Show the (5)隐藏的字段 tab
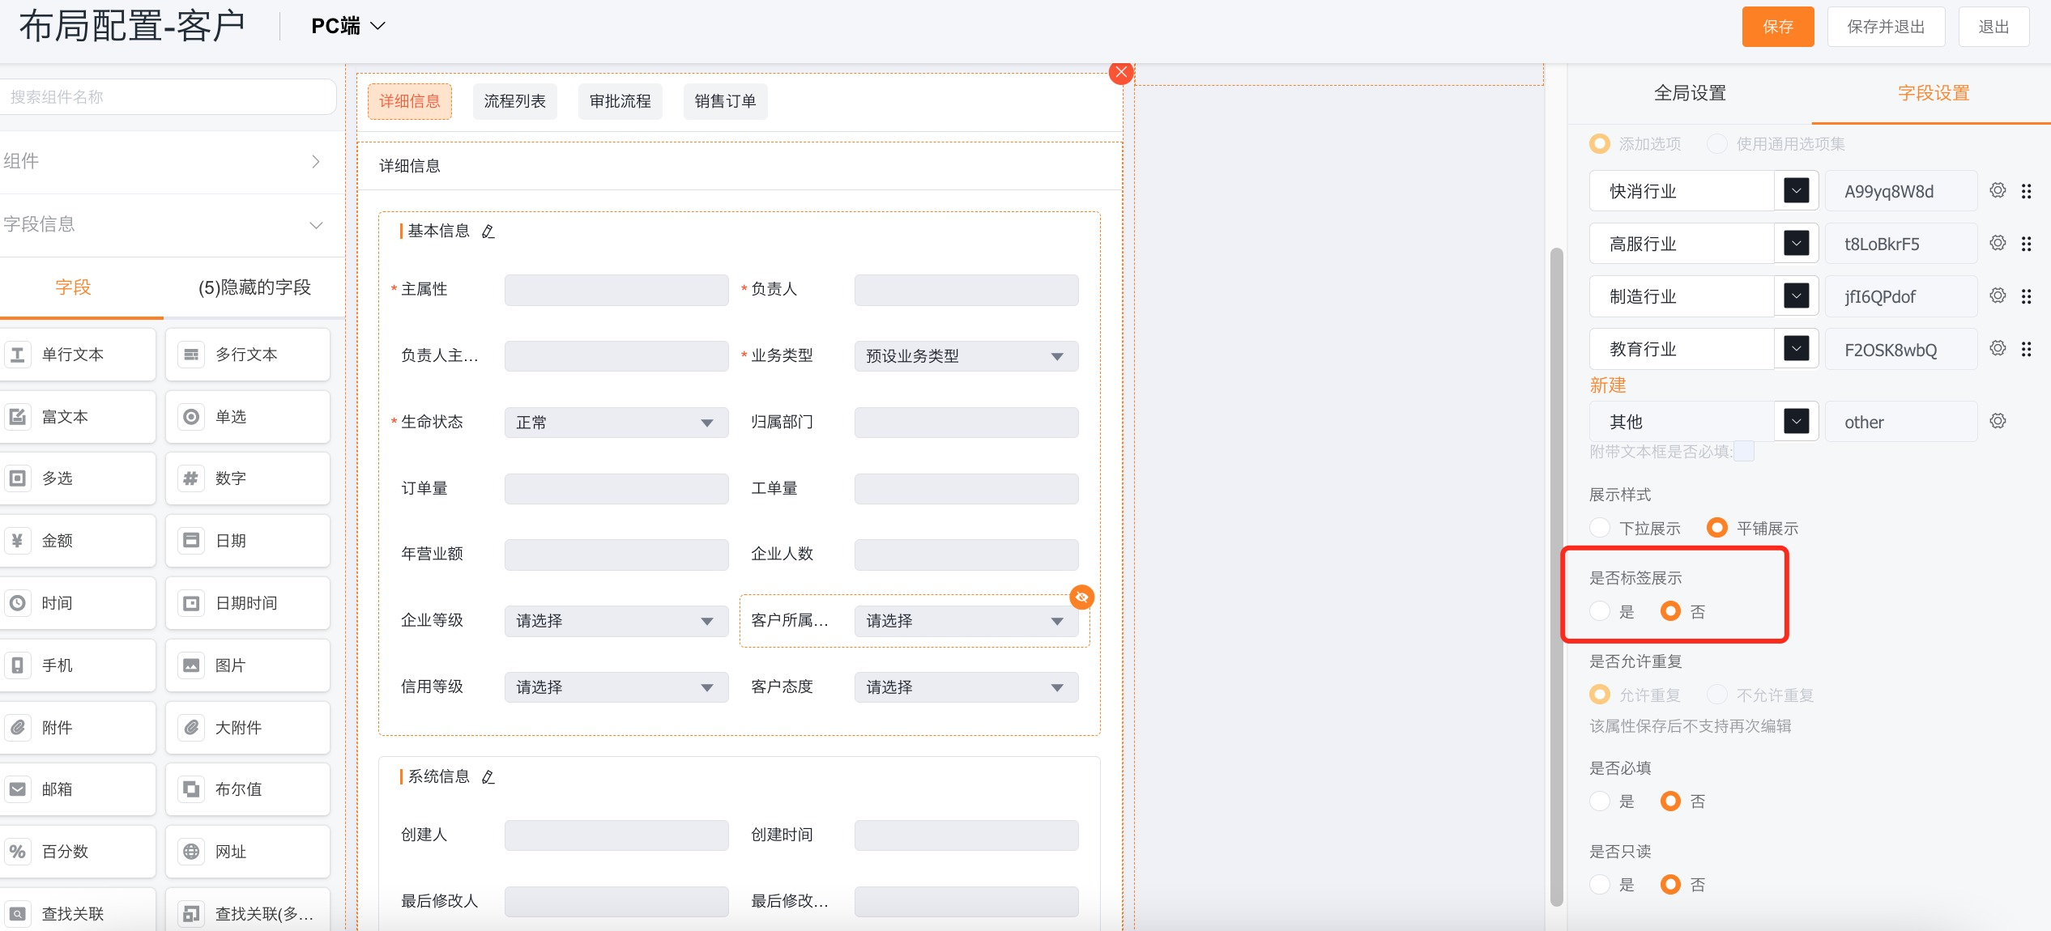The height and width of the screenshot is (931, 2051). (254, 287)
